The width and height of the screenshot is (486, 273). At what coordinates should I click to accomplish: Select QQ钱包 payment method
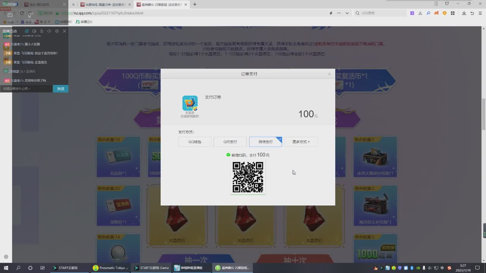pos(195,142)
